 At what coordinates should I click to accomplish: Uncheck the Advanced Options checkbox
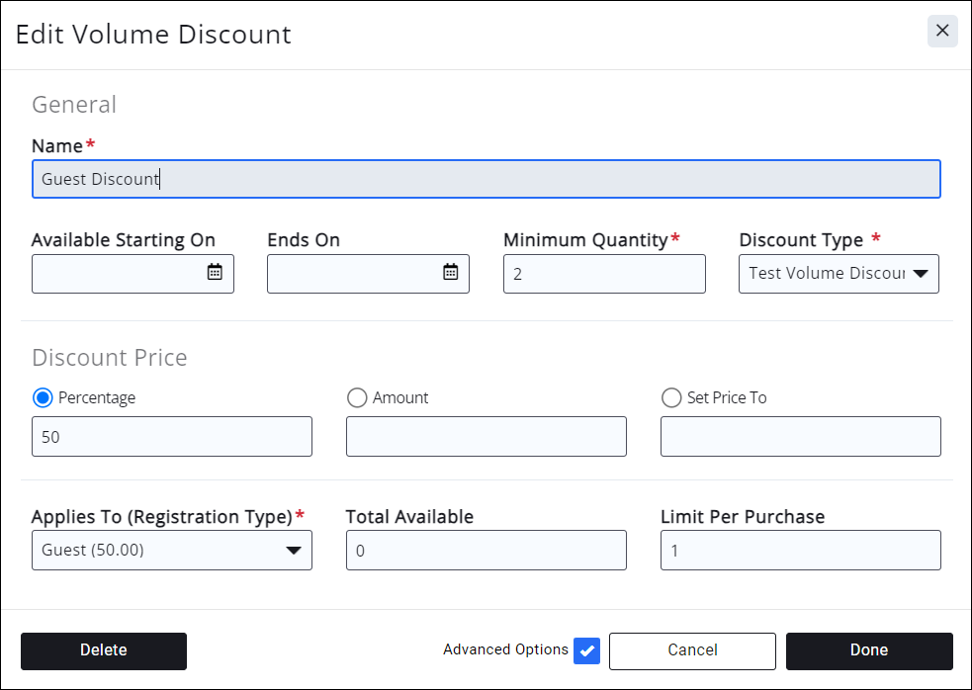pos(587,650)
